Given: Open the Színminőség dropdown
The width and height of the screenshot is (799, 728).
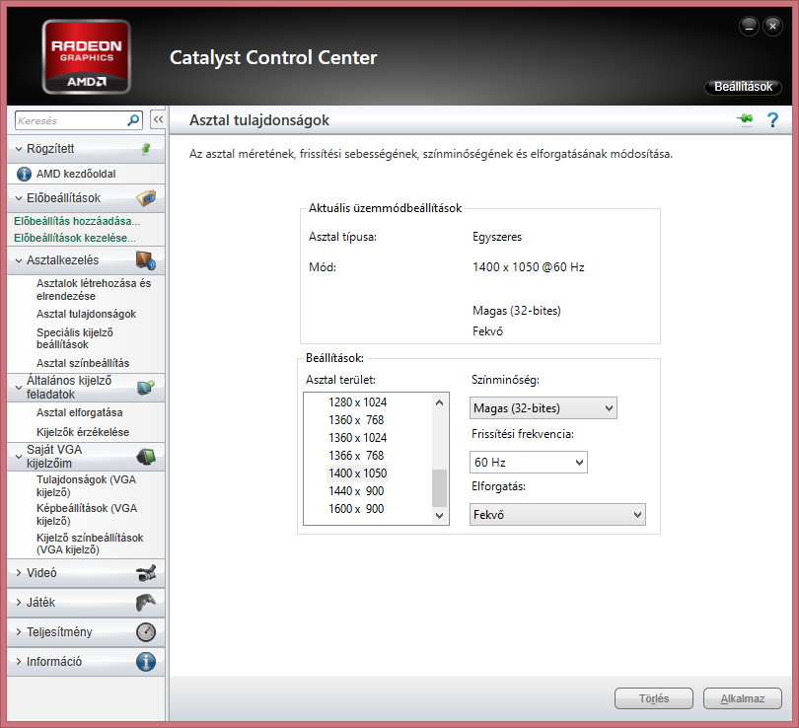Looking at the screenshot, I should [544, 408].
